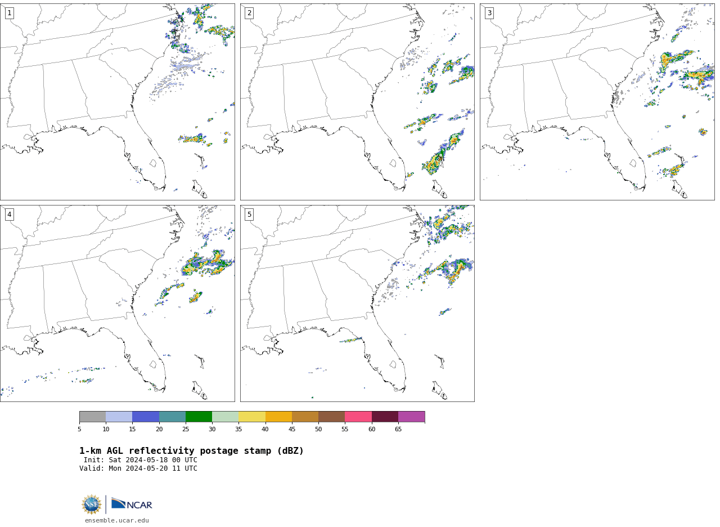Select the gray 5-10 dBZ swatch
The image size is (720, 527).
92,417
